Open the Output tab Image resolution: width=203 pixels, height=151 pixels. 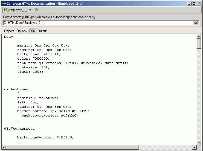42,31
